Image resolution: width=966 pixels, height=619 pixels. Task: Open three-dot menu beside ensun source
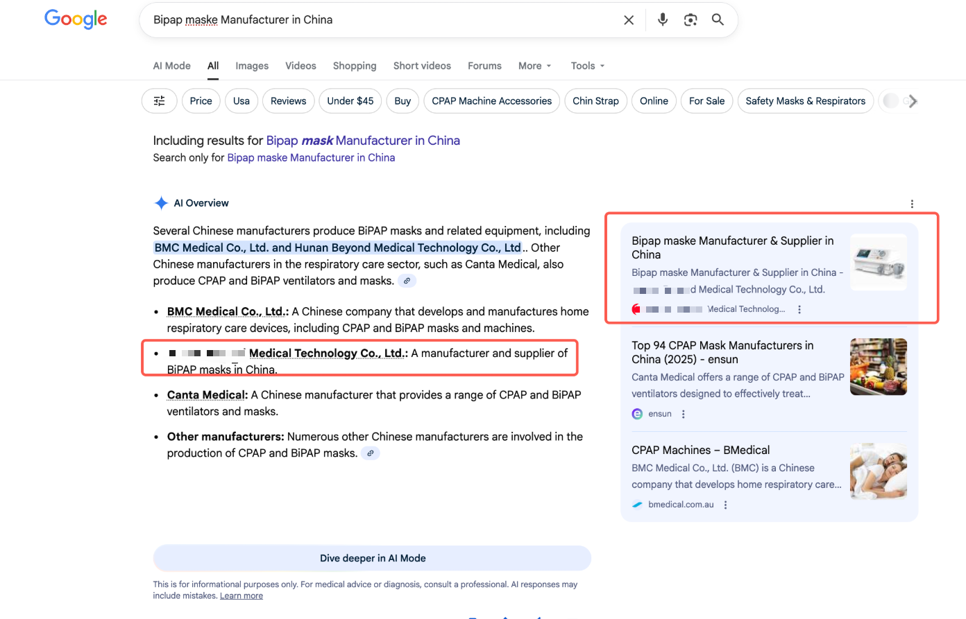(x=684, y=414)
